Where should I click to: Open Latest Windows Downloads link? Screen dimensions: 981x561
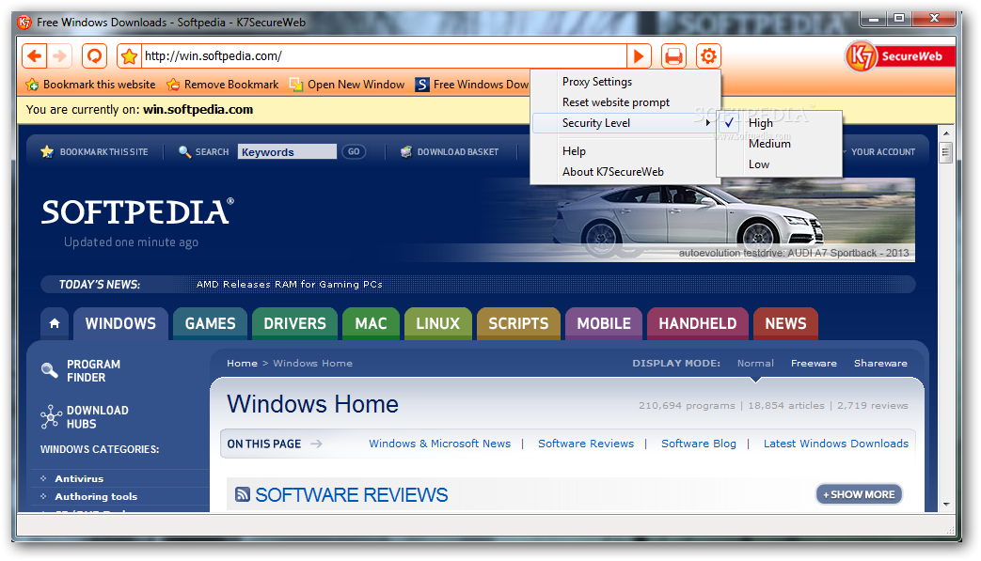[x=836, y=444]
